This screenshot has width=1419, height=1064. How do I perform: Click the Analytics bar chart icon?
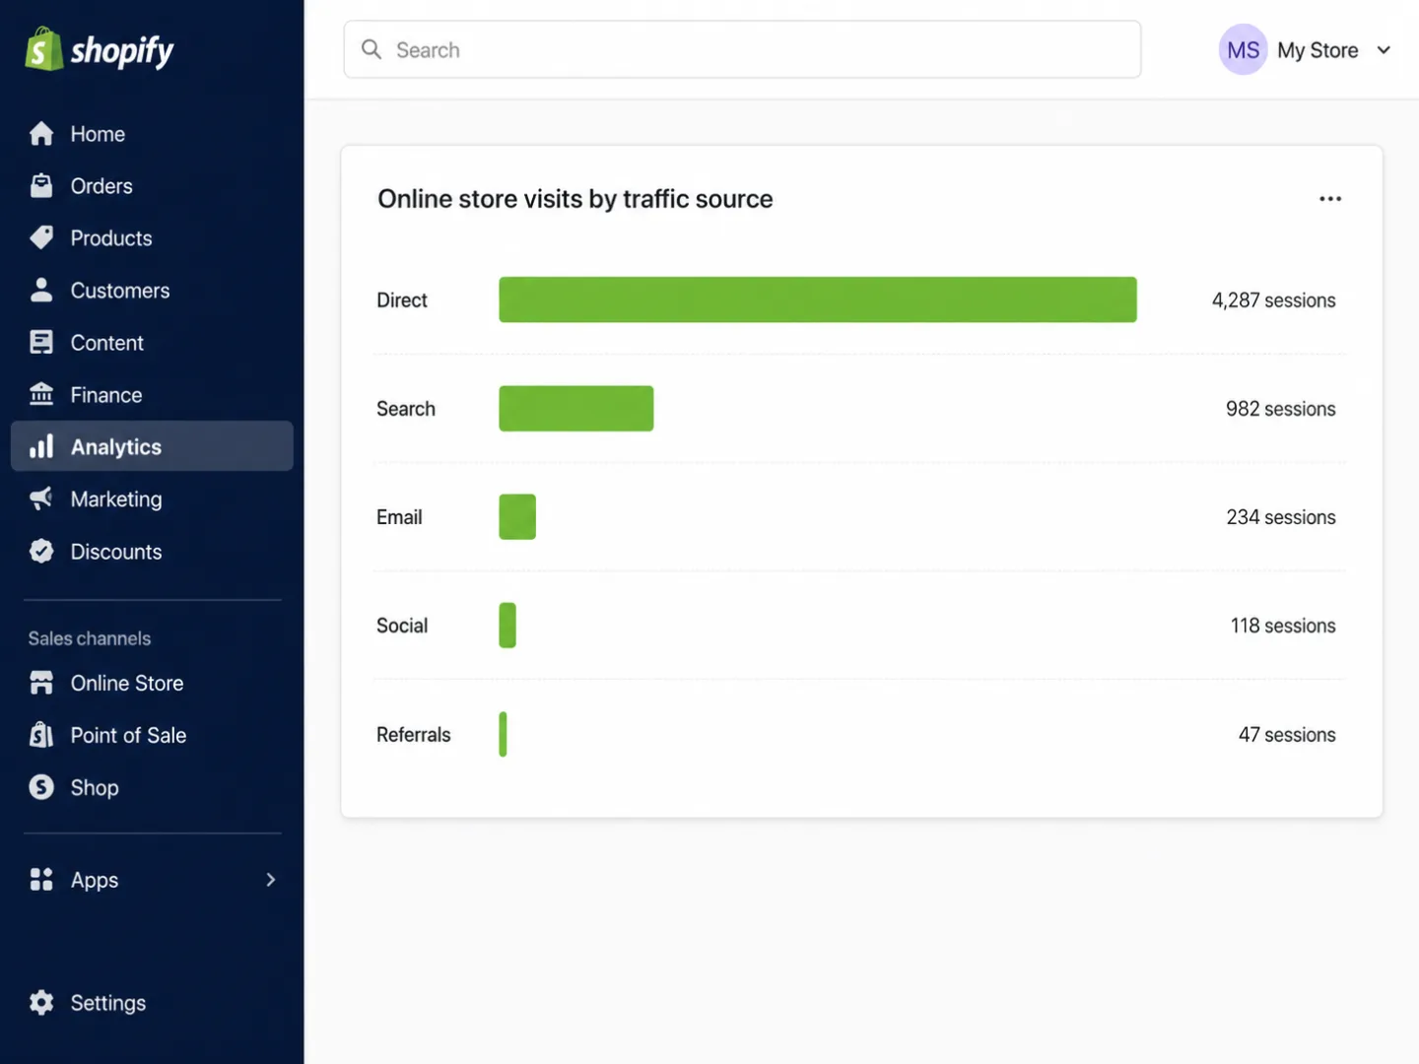[x=41, y=446]
